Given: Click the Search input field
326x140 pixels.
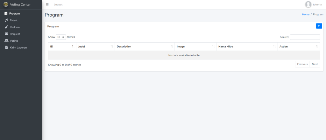Looking at the screenshot, I should tap(305, 37).
